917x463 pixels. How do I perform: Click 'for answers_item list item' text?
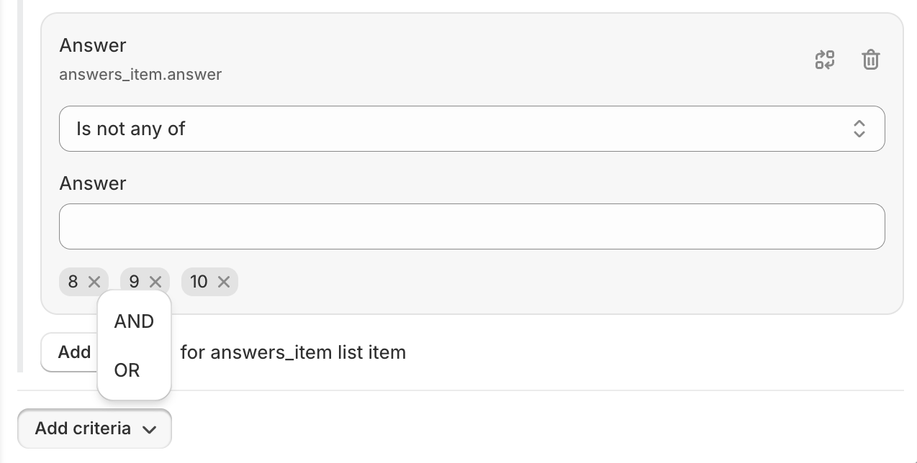[293, 352]
